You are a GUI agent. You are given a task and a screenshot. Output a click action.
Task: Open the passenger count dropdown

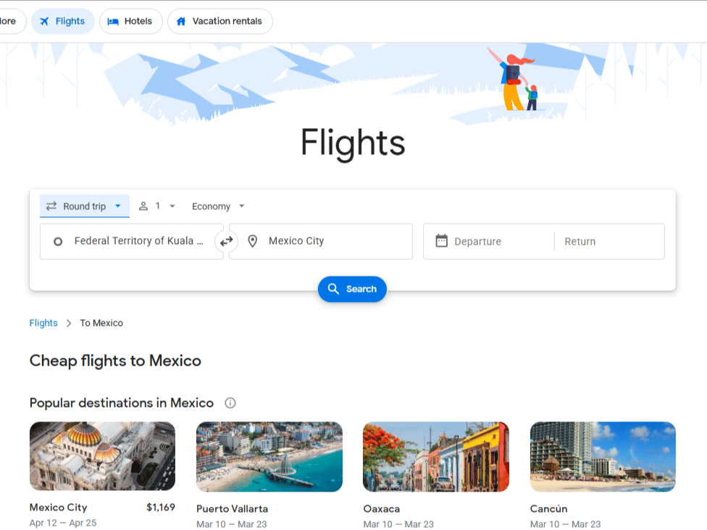pyautogui.click(x=157, y=206)
